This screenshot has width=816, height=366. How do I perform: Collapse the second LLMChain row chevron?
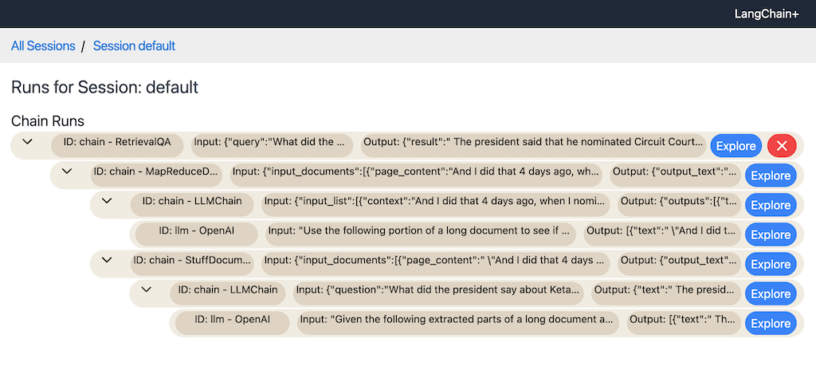click(x=147, y=289)
